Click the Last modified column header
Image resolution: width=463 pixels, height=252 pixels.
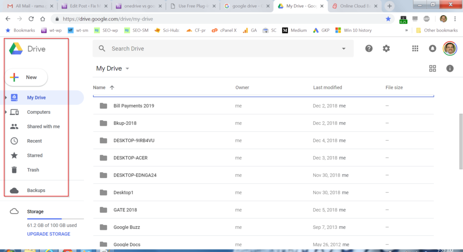(327, 88)
